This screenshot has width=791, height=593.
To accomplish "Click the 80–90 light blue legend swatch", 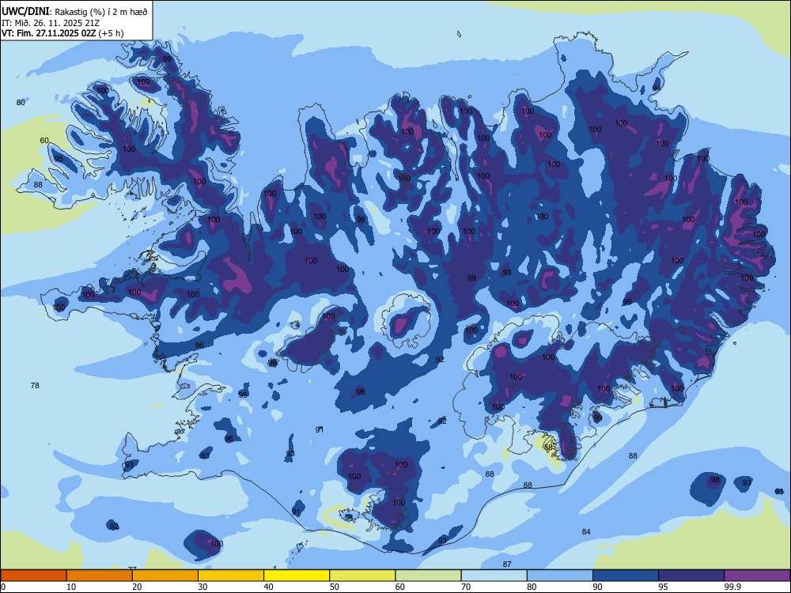I will point(560,576).
